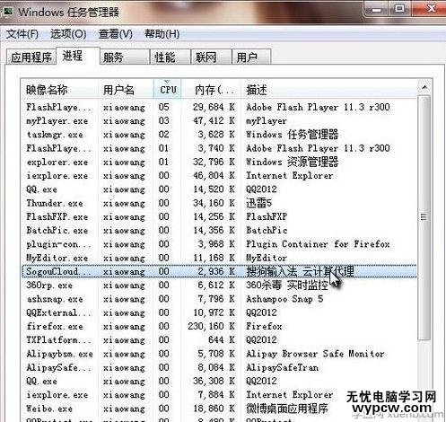Select iexplore.exe using 7,884 K
This screenshot has width=446, height=422.
[219, 395]
